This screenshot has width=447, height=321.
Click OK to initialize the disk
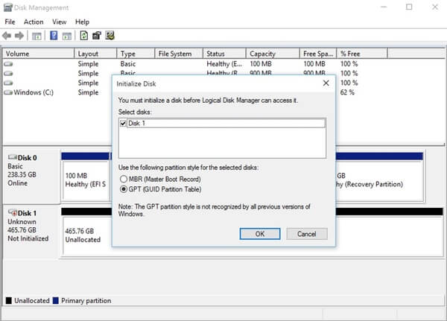[260, 234]
